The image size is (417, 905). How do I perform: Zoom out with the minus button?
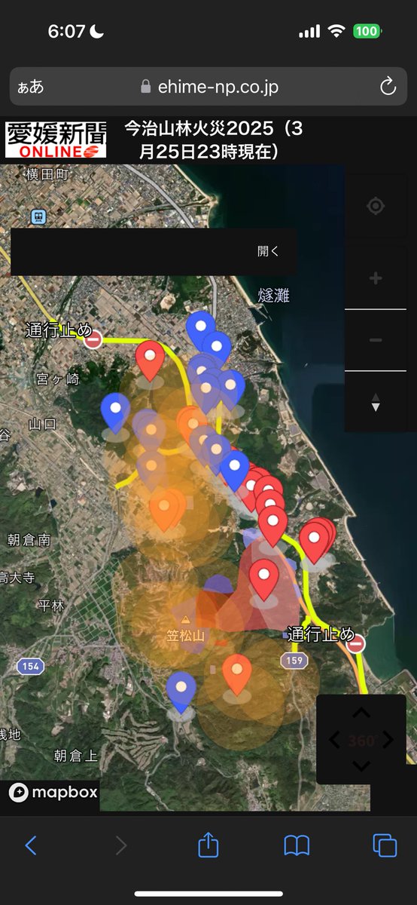pyautogui.click(x=376, y=340)
